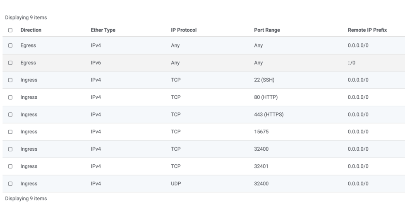Tick the checkbox for Egress IPv6 rule

(10, 63)
